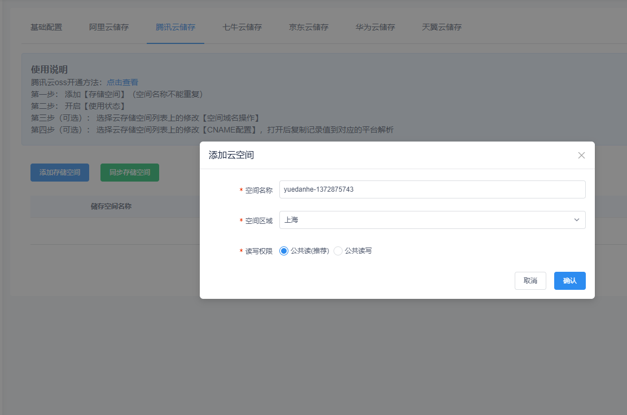Switch to the 基础配置 tab
627x415 pixels.
point(46,27)
